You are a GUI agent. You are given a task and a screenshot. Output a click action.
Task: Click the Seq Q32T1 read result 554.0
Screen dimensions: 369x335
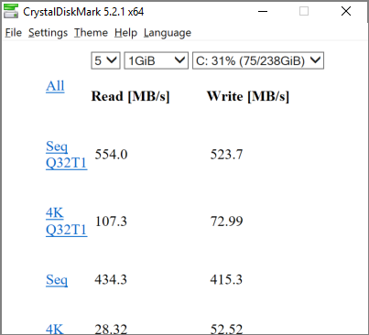click(111, 155)
